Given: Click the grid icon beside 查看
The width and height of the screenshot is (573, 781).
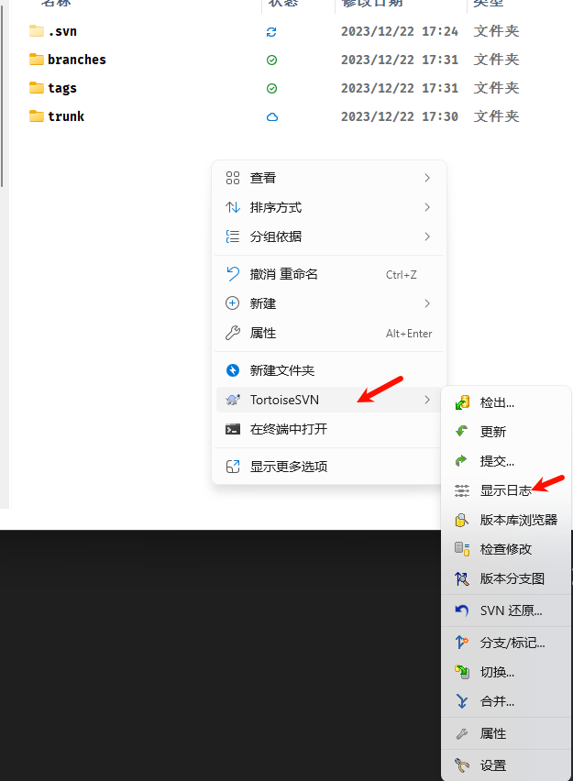Looking at the screenshot, I should pos(233,178).
